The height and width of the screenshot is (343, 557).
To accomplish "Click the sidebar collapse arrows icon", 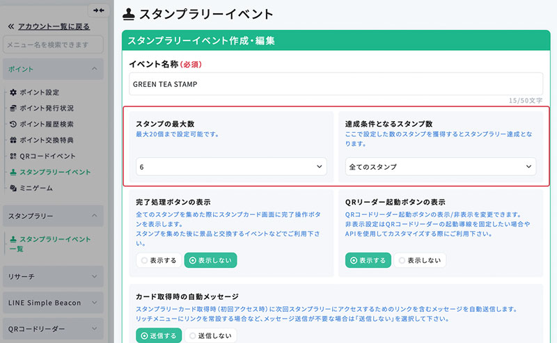I will point(98,10).
